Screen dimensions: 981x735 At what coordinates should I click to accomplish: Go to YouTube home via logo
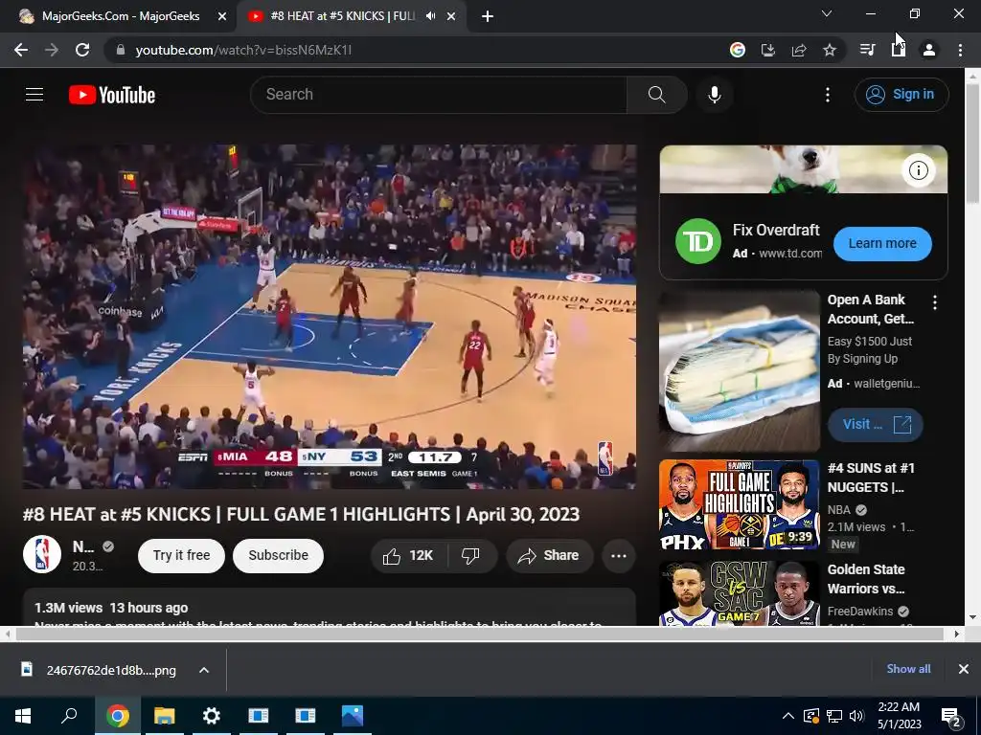point(112,95)
